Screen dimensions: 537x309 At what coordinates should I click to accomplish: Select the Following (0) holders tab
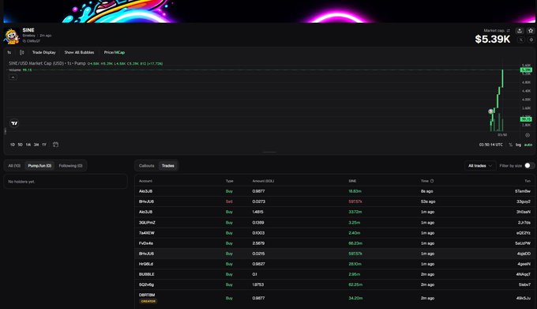click(70, 166)
